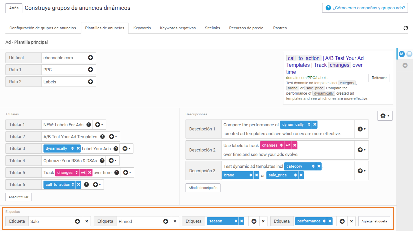Viewport: 413px width, 231px height.
Task: Click the plus icon in Ruta 2 row
Action: (x=90, y=82)
